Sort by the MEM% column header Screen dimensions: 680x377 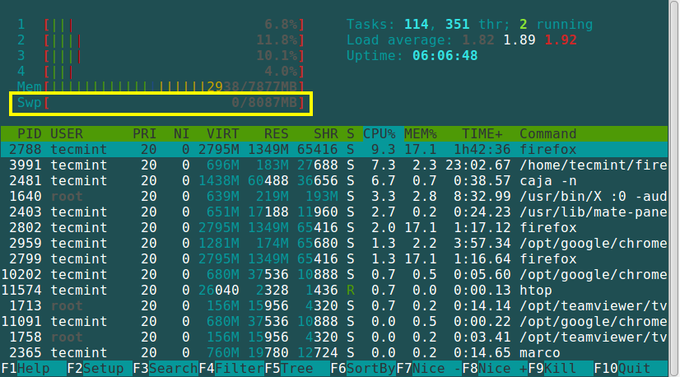coord(421,133)
